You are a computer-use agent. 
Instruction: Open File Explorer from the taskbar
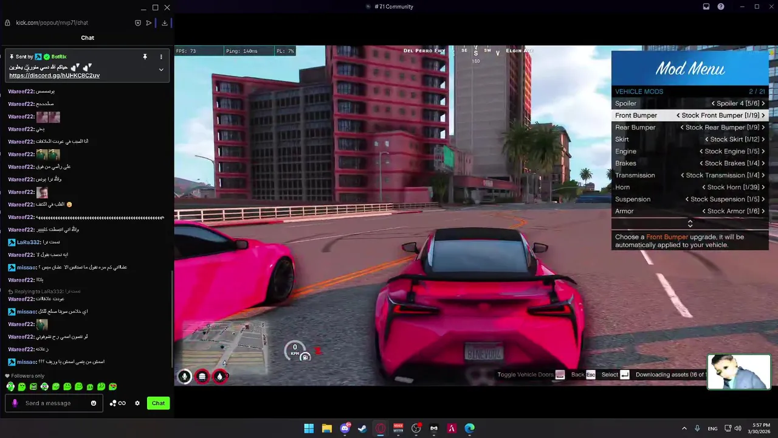point(326,428)
